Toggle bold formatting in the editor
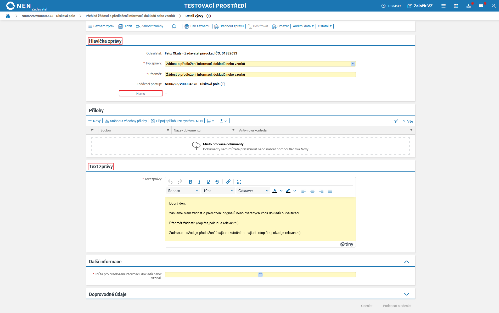 click(190, 182)
